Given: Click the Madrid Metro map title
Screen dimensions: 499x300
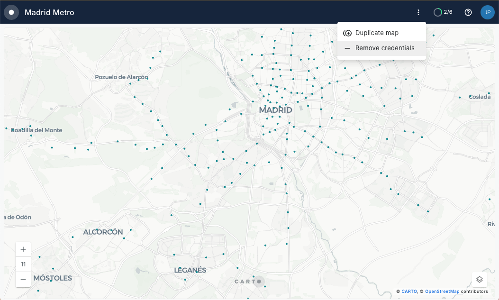Looking at the screenshot, I should pos(49,12).
